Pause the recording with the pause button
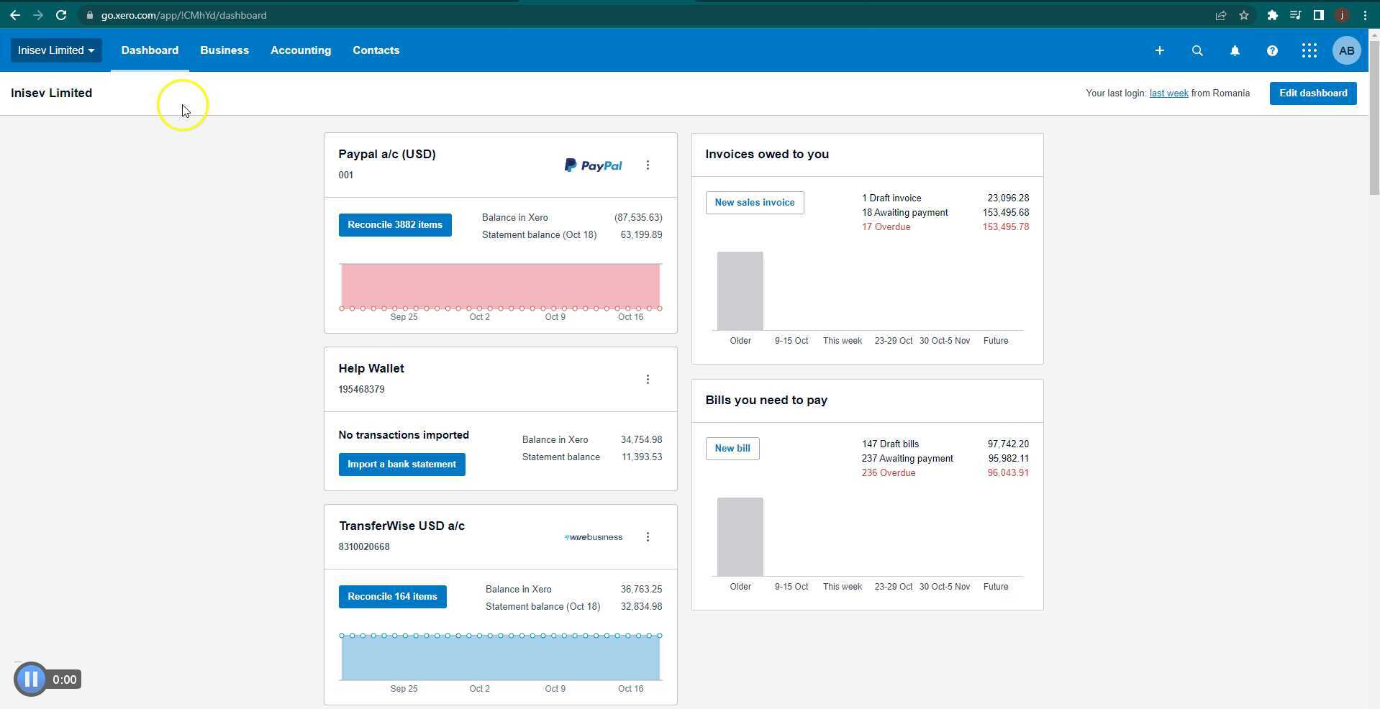 (31, 679)
